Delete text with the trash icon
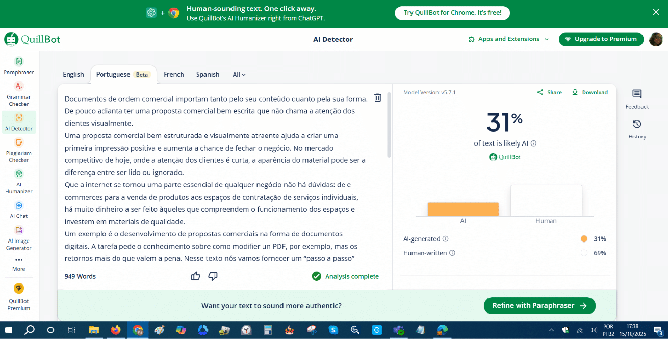This screenshot has height=339, width=668. pyautogui.click(x=377, y=98)
